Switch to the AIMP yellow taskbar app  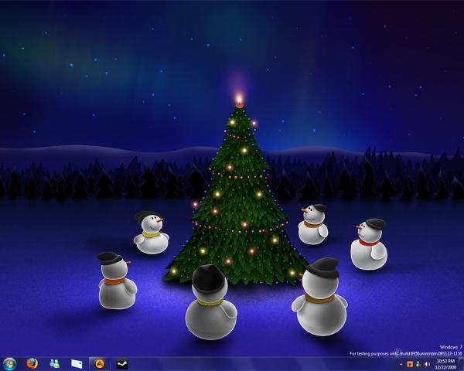[x=100, y=364]
